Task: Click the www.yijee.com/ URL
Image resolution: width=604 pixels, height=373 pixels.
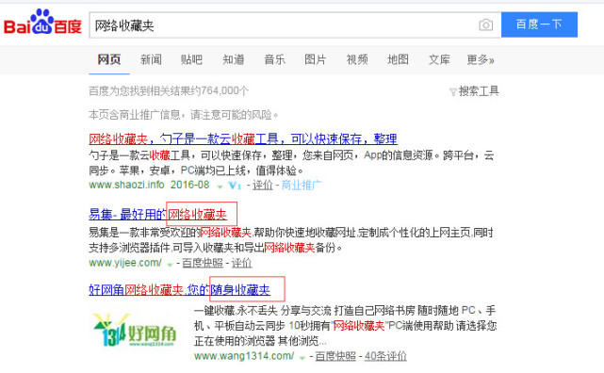Action: [125, 263]
